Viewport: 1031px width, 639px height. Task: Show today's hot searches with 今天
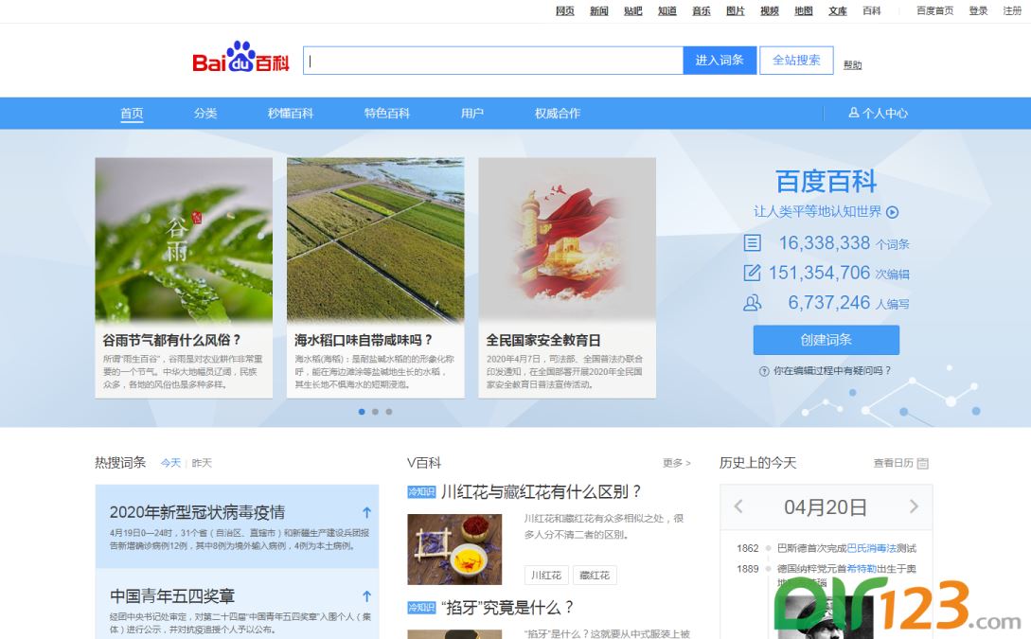point(170,463)
